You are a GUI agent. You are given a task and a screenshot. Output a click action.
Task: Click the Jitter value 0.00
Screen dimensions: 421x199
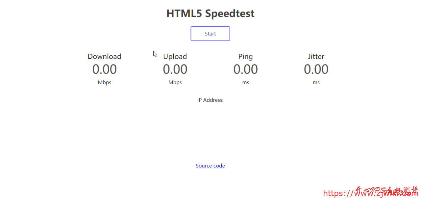coord(316,69)
